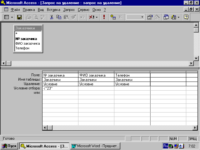Click the Paste clipboard icon
200x150 pixels.
click(x=66, y=17)
